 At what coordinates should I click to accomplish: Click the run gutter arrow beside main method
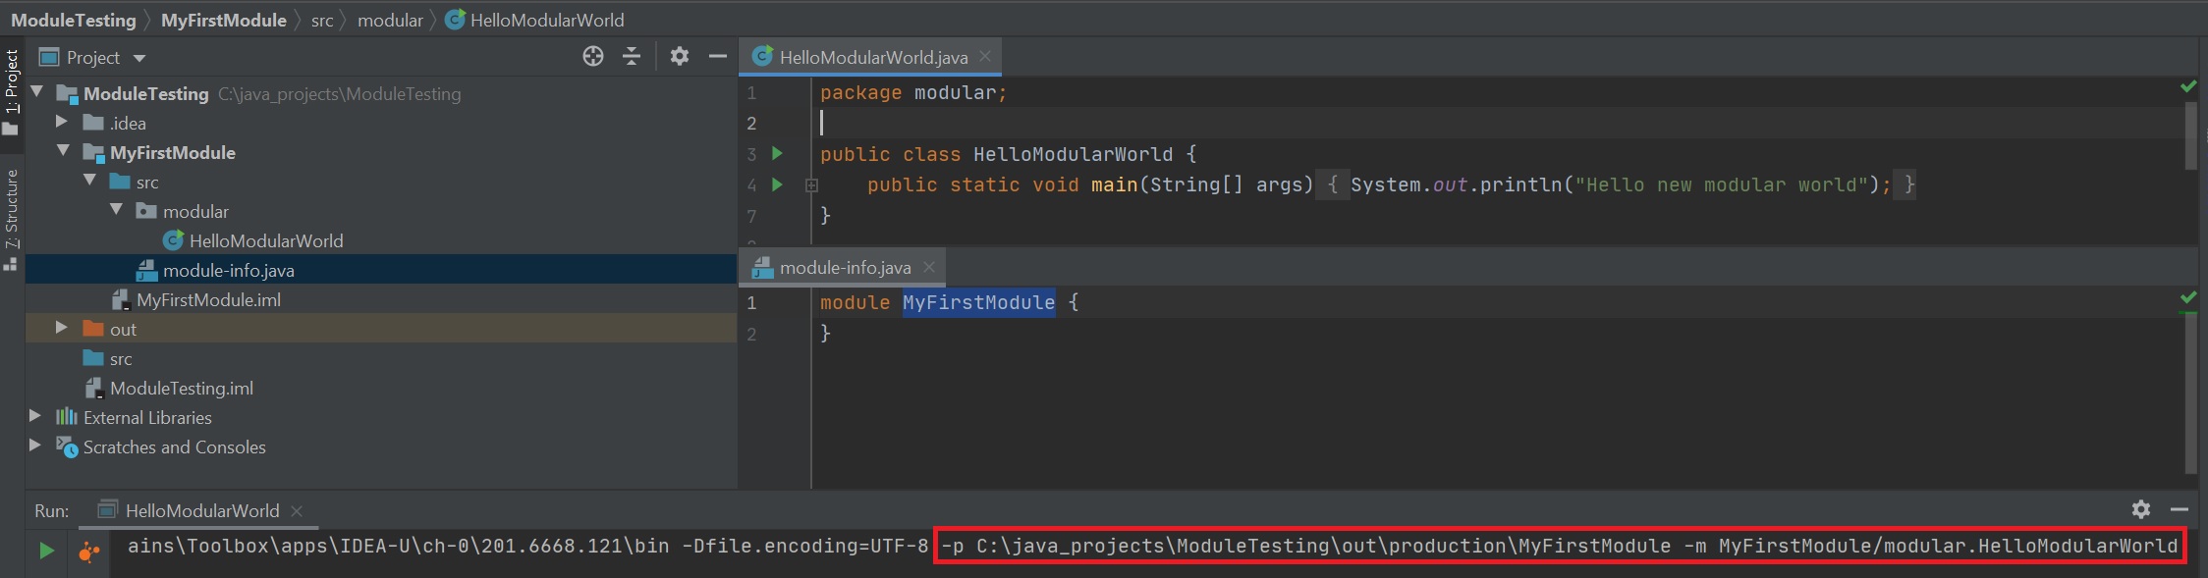click(777, 184)
